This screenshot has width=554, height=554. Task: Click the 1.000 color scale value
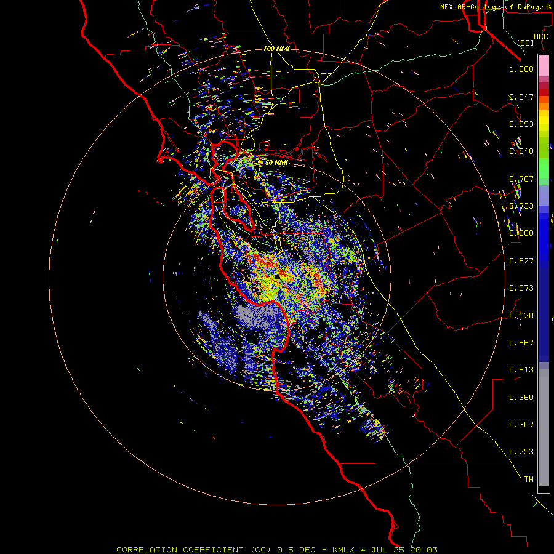(521, 69)
